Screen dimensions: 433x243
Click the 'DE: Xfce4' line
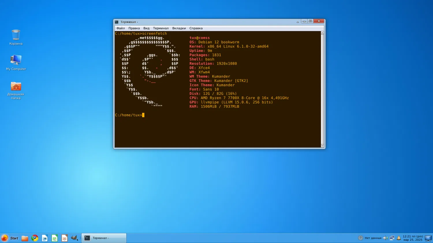(199, 68)
